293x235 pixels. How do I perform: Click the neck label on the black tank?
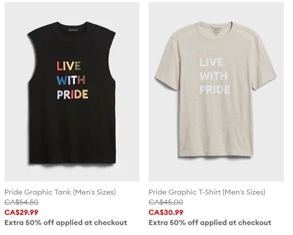pos(73,29)
